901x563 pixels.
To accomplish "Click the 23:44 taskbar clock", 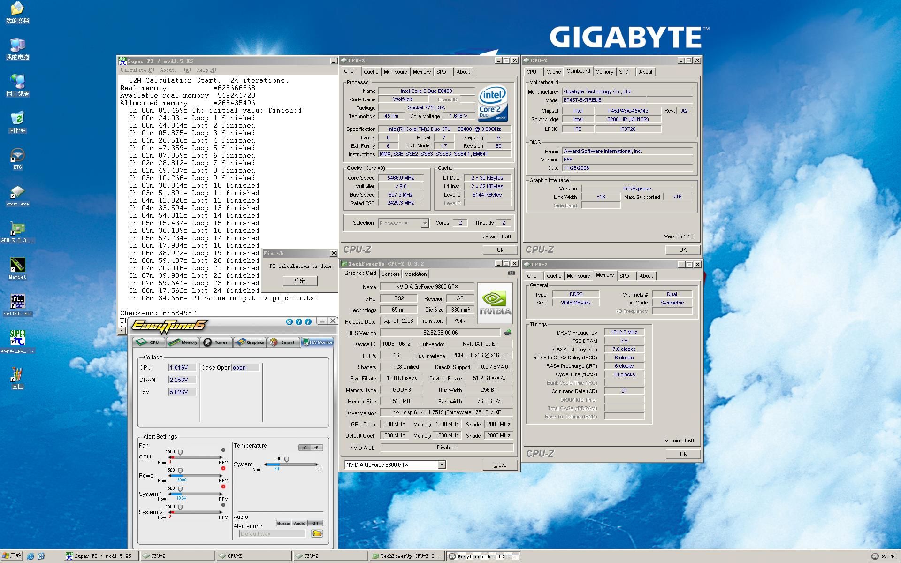I will click(889, 556).
